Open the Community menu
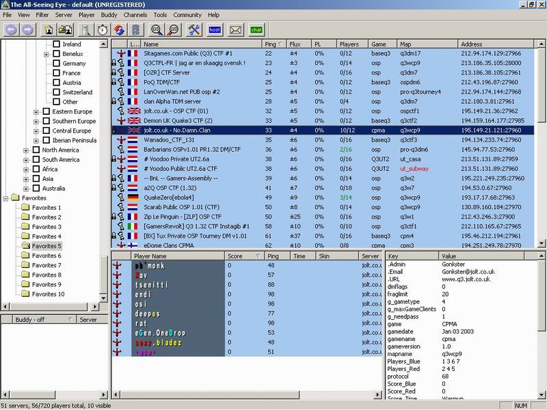 [x=187, y=15]
